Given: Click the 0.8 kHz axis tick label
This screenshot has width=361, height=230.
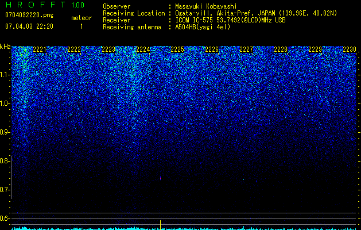Looking at the screenshot, I should pos(5,161).
